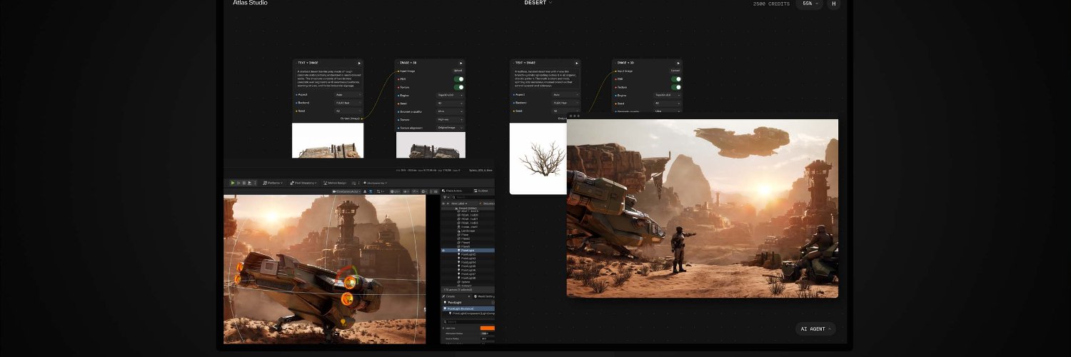Select the bunker 3D model preview
Viewport: 1071px width, 357px height.
431,145
